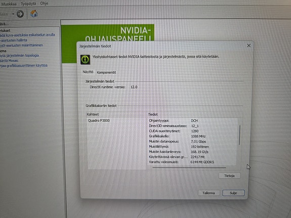This screenshot has height=218, width=291.
Task: Click the horizontal scrollbar below Tiedot list
Action: click(189, 167)
